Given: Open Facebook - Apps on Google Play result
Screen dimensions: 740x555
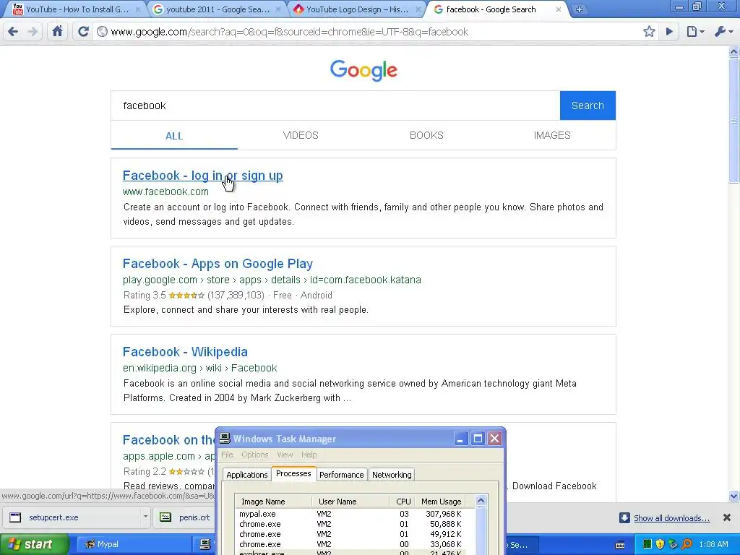Looking at the screenshot, I should click(218, 264).
